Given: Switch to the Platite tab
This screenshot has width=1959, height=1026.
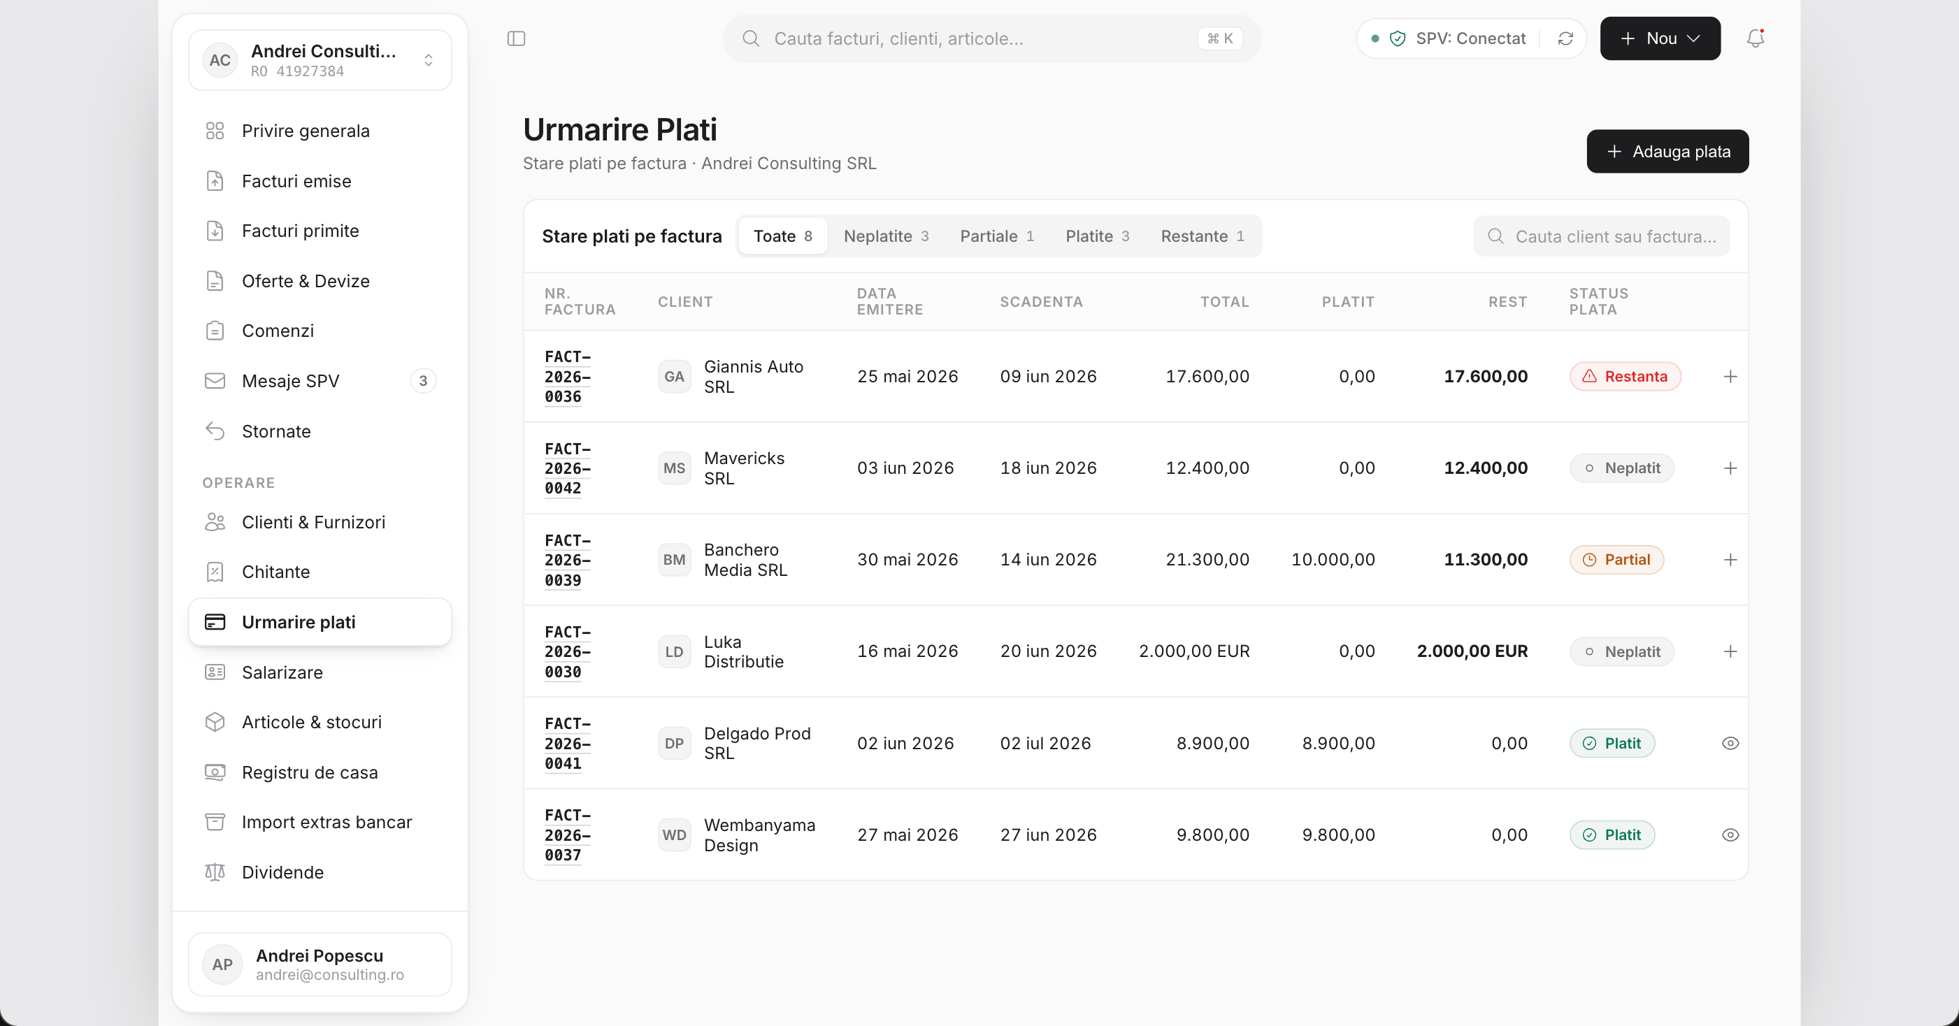Looking at the screenshot, I should [1097, 236].
